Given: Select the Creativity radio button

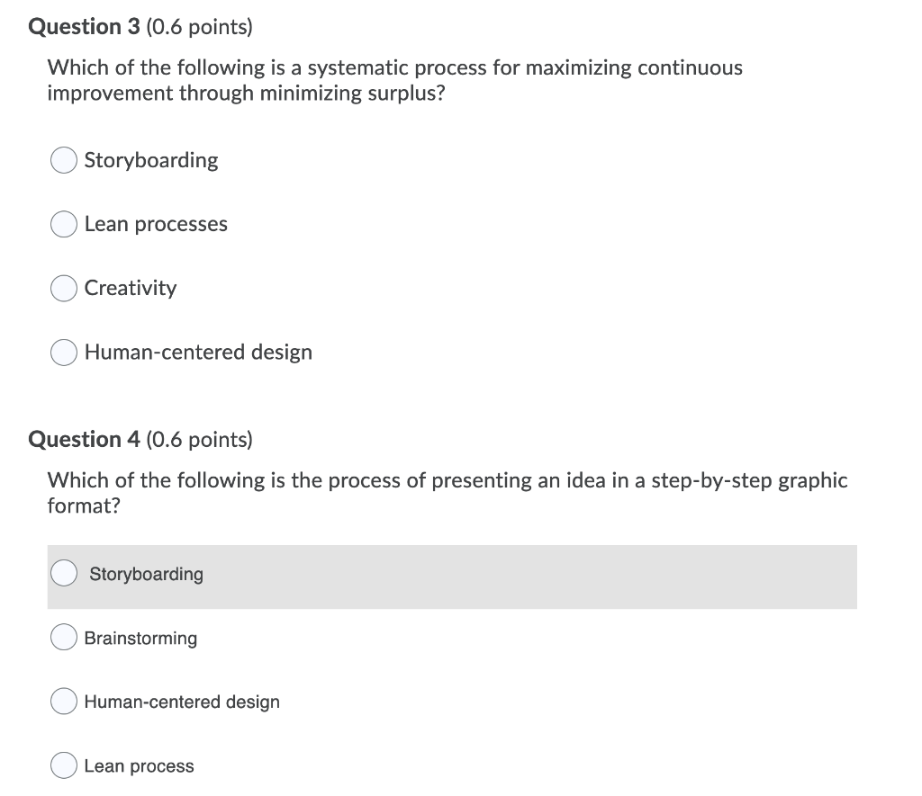Looking at the screenshot, I should [64, 289].
